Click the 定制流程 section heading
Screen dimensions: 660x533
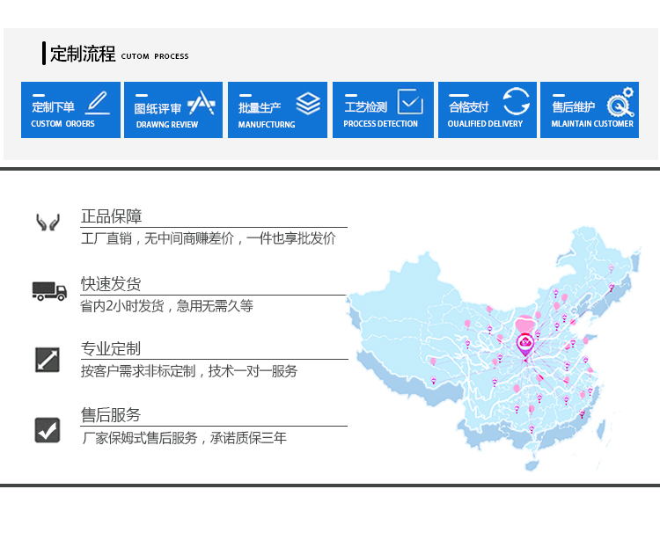[x=83, y=54]
